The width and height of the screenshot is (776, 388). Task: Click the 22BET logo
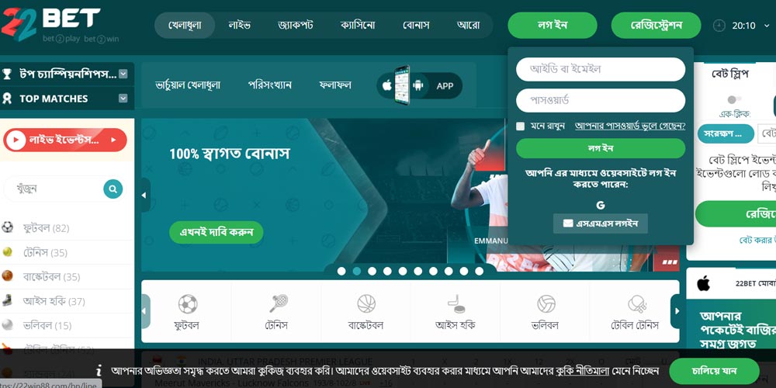[60, 25]
